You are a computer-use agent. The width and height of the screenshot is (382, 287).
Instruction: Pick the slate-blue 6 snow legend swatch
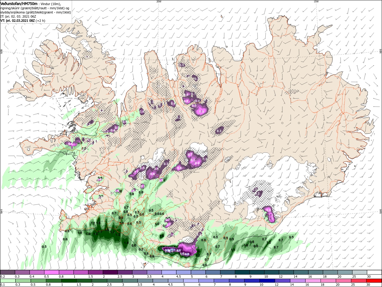(213, 272)
